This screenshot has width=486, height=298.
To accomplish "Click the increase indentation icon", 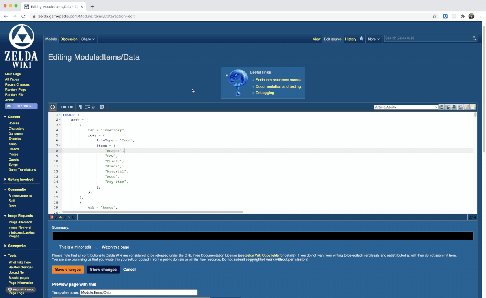I will pos(62,107).
